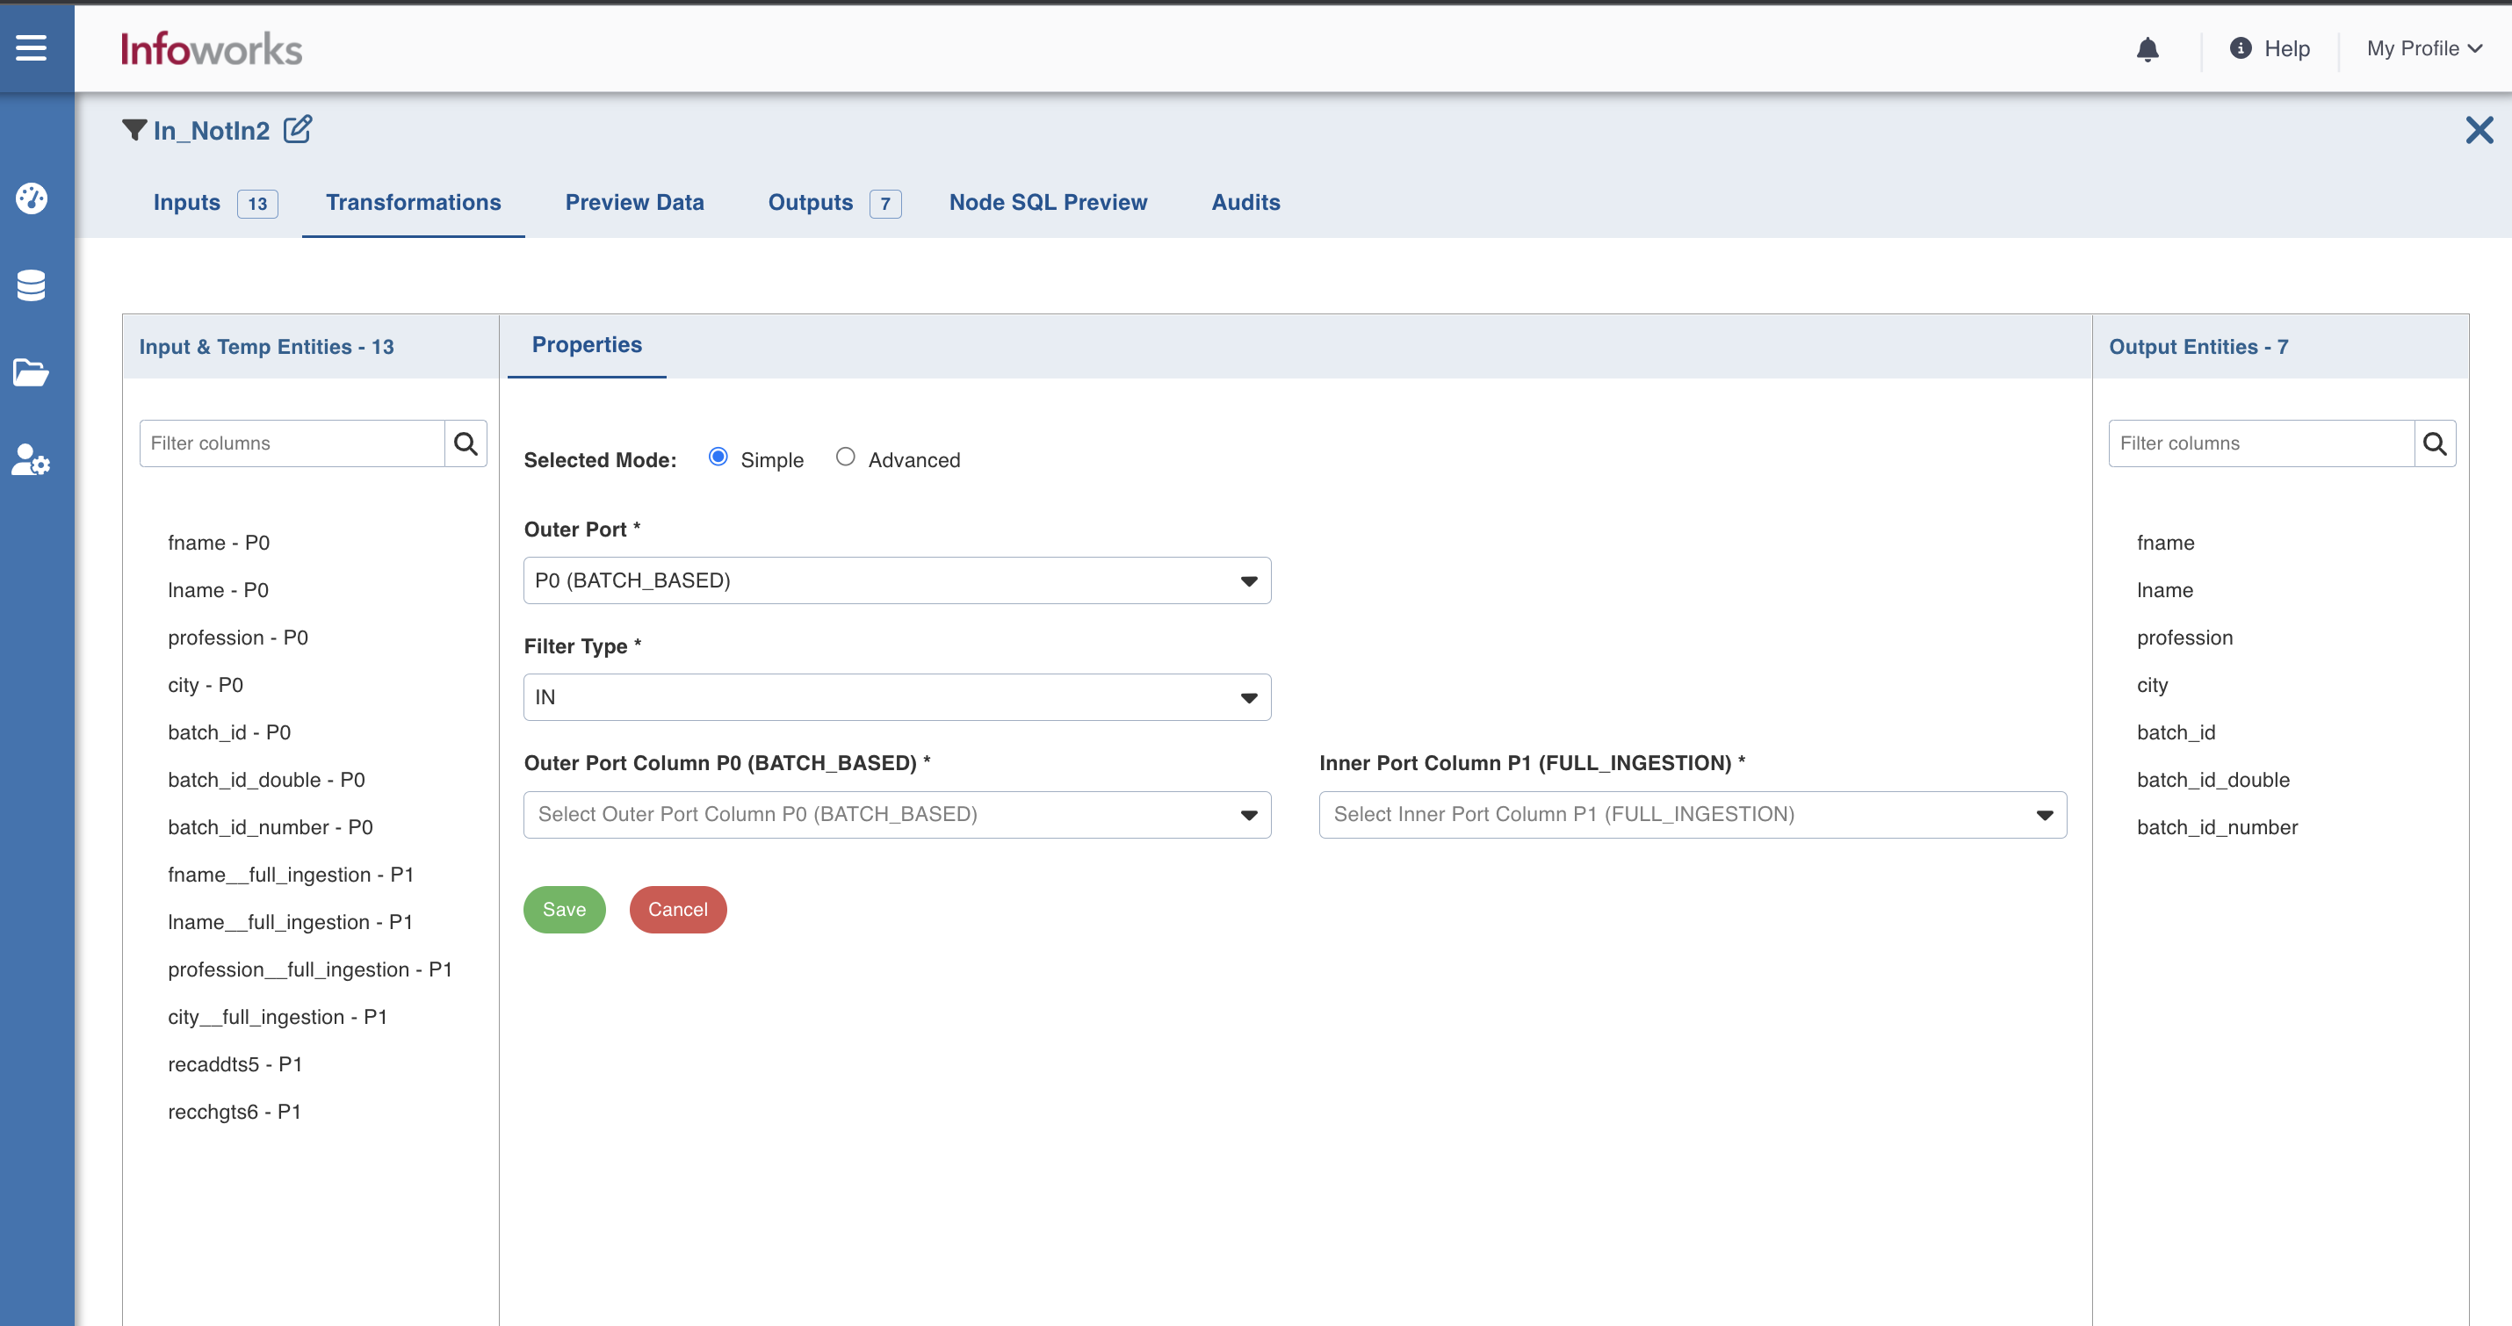Select output entity 'batch_id_number'
The height and width of the screenshot is (1326, 2512).
click(2217, 828)
